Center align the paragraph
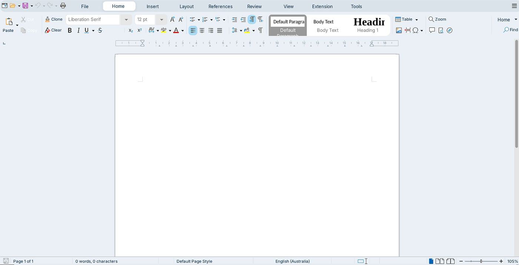This screenshot has width=519, height=265. (202, 30)
